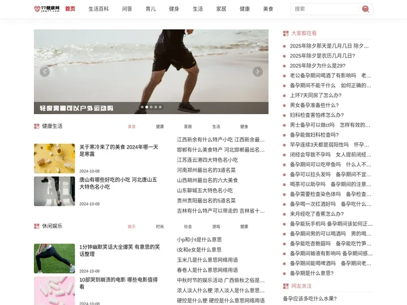
Task: Click the 大家都在看 section icon
Action: (x=286, y=33)
